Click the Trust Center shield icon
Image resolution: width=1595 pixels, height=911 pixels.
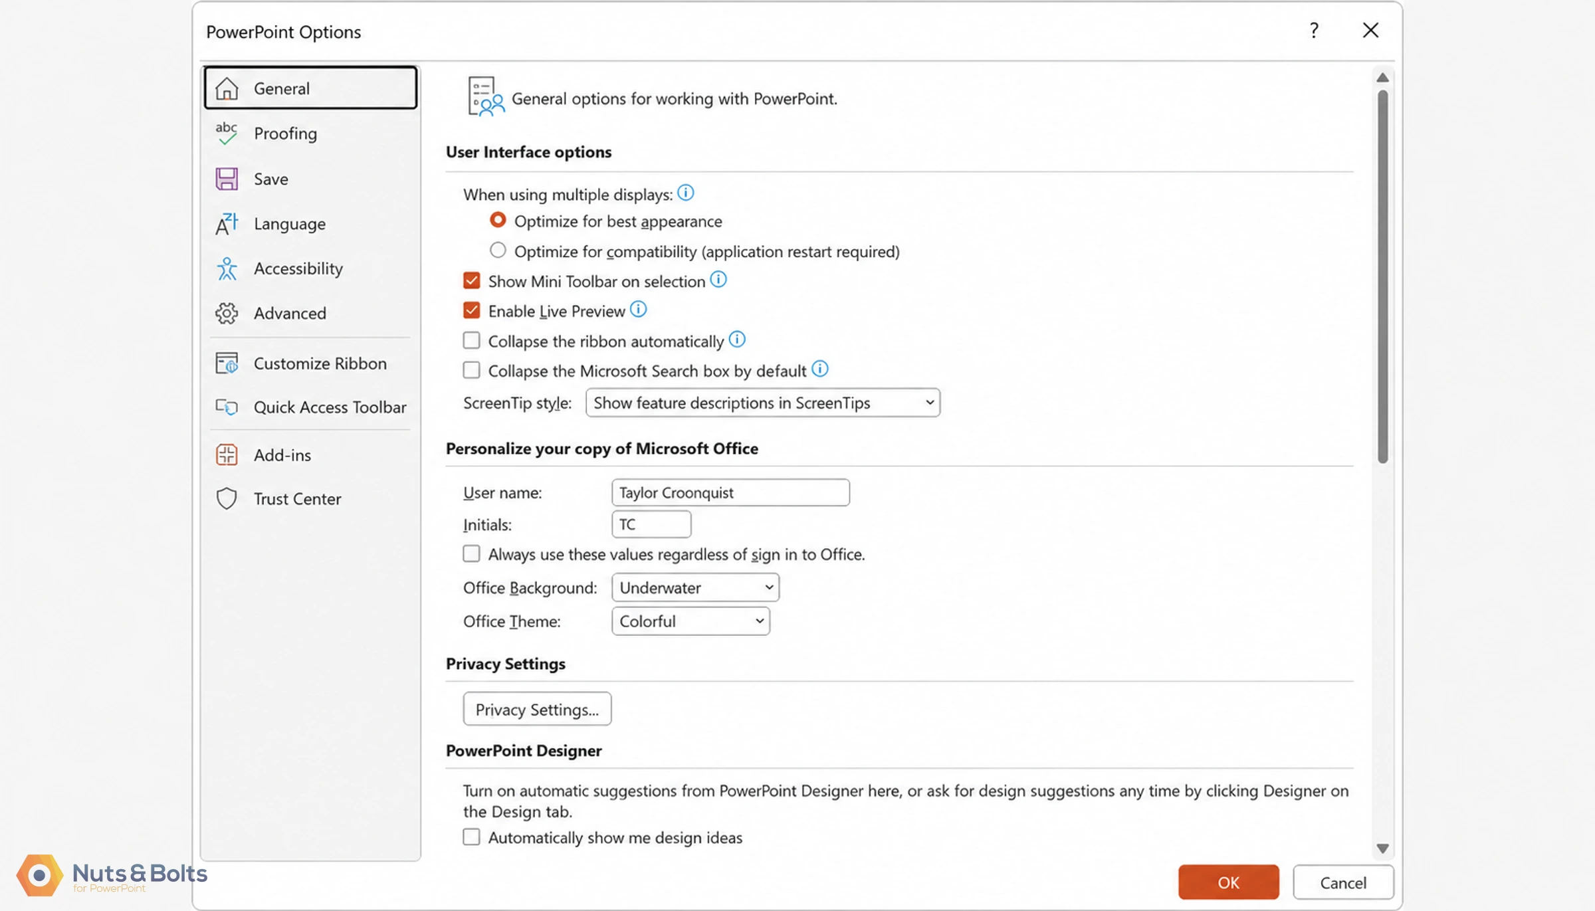pyautogui.click(x=227, y=499)
